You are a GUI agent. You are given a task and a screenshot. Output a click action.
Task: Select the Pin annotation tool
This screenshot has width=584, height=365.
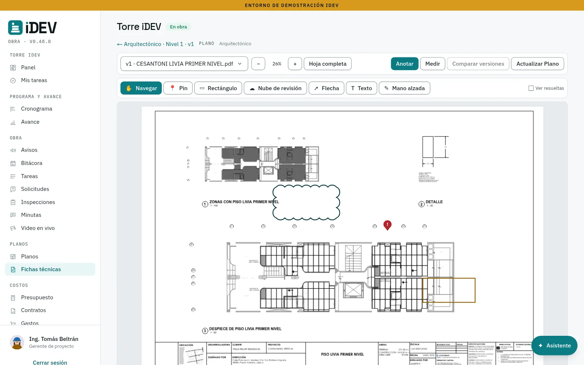pos(178,88)
